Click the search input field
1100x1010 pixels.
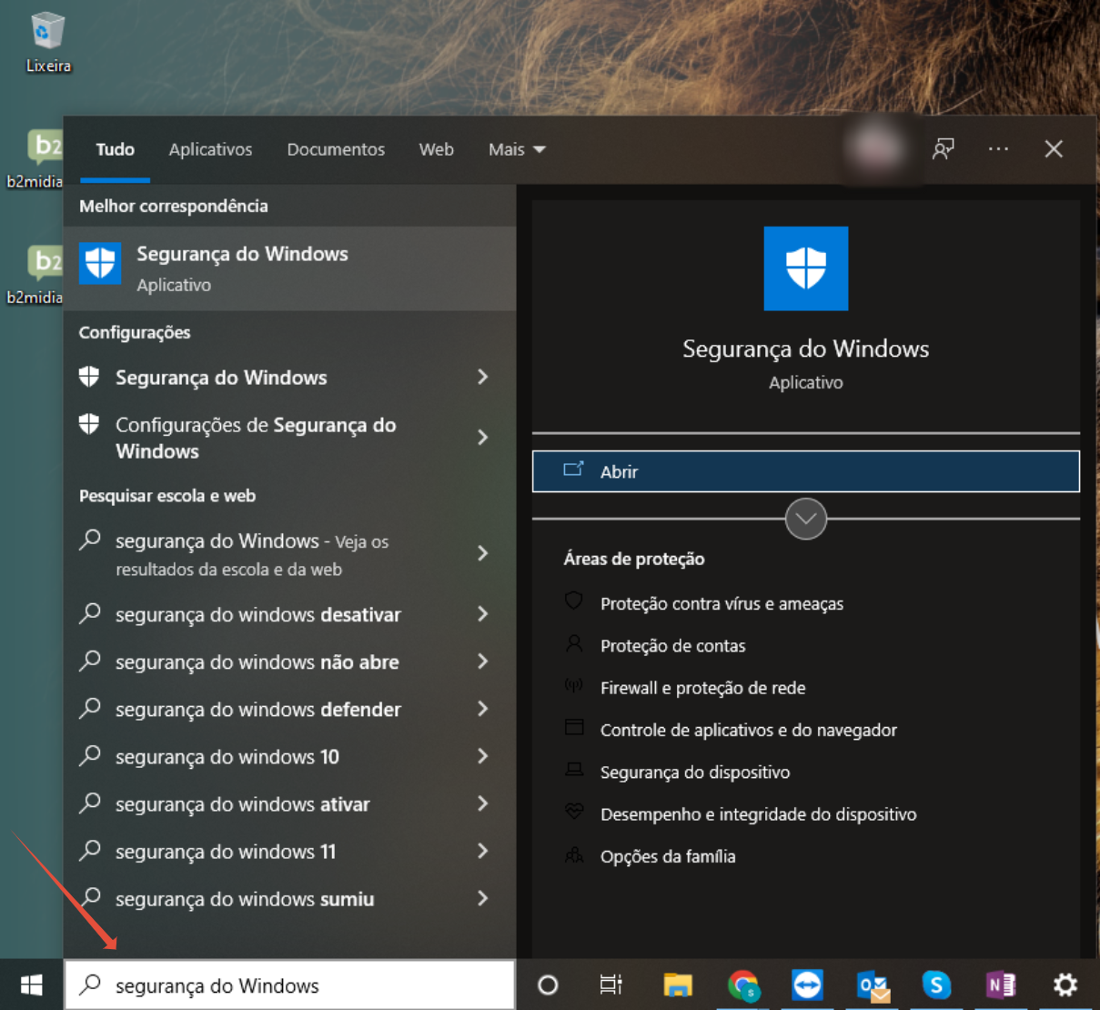[289, 985]
